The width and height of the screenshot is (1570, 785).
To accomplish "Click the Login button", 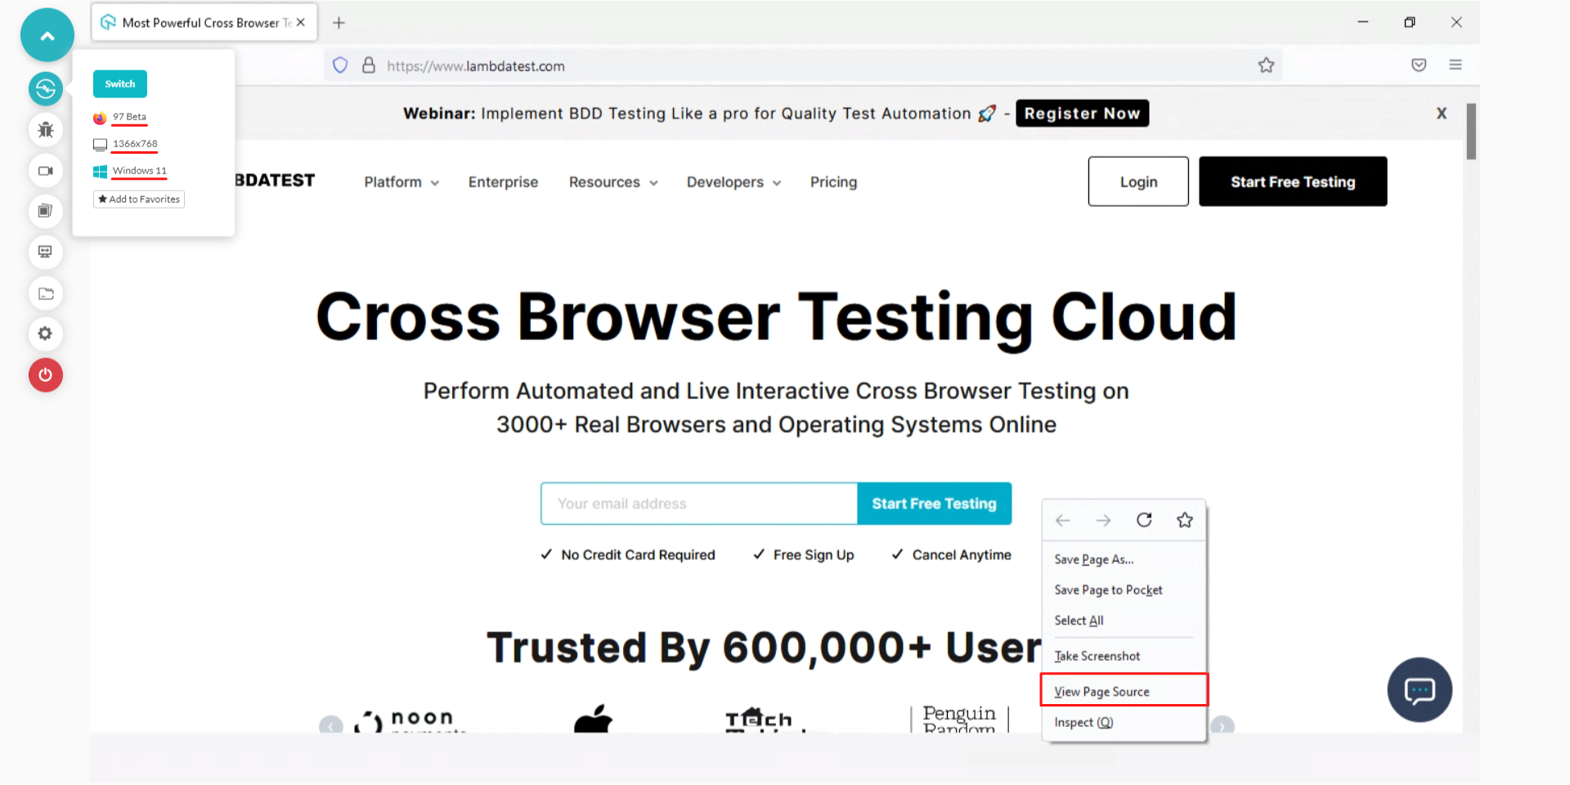I will point(1138,182).
